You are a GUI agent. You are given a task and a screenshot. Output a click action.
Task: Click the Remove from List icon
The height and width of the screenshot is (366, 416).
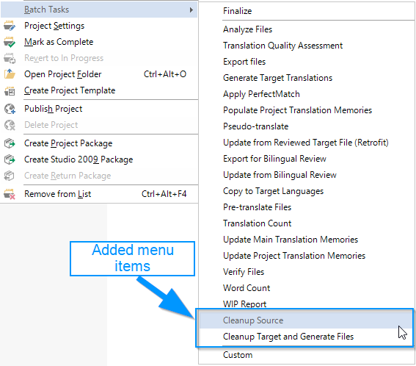pos(10,194)
